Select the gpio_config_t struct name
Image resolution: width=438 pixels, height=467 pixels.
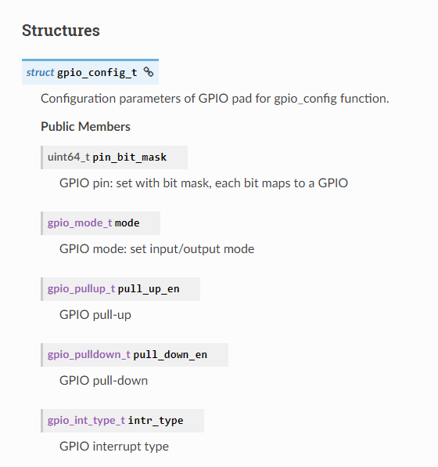pos(97,72)
